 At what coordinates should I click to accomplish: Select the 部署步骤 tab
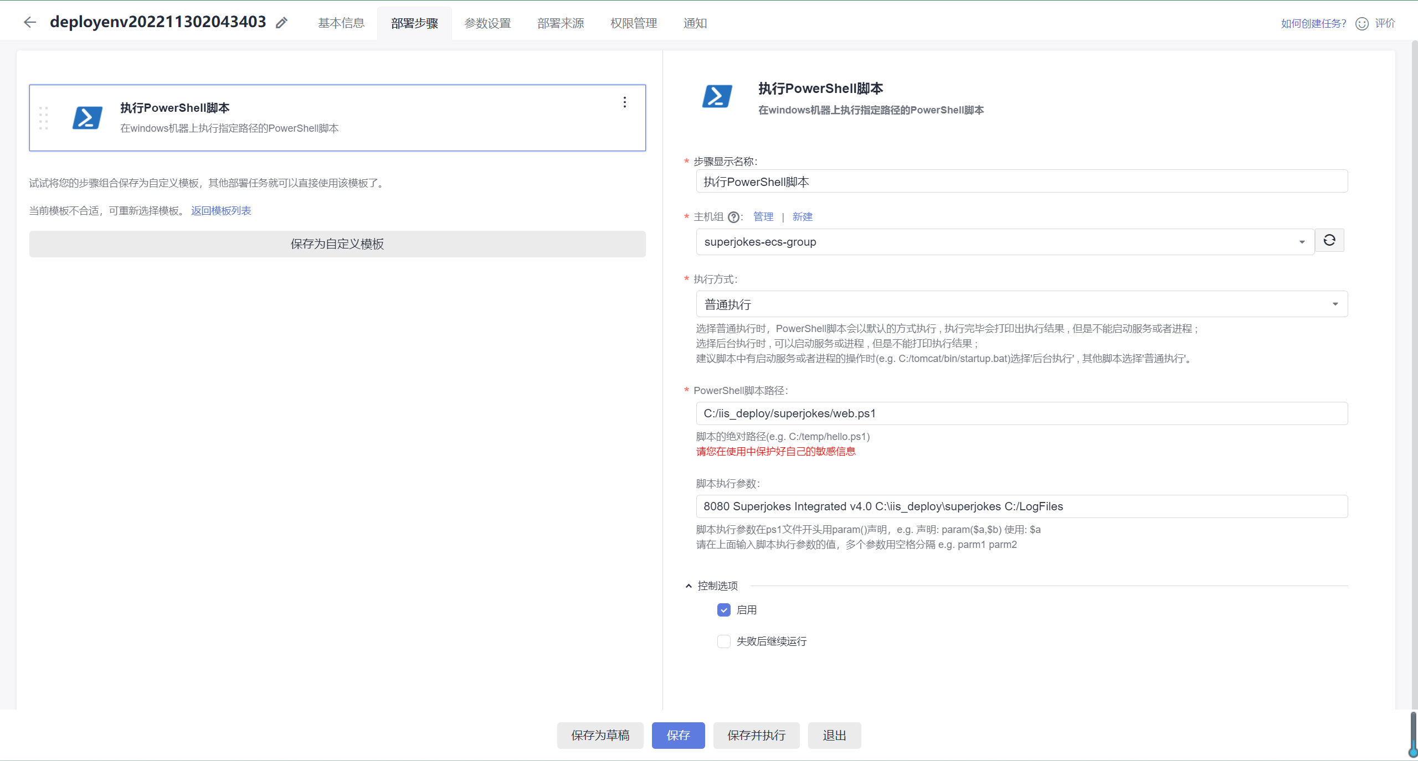414,23
